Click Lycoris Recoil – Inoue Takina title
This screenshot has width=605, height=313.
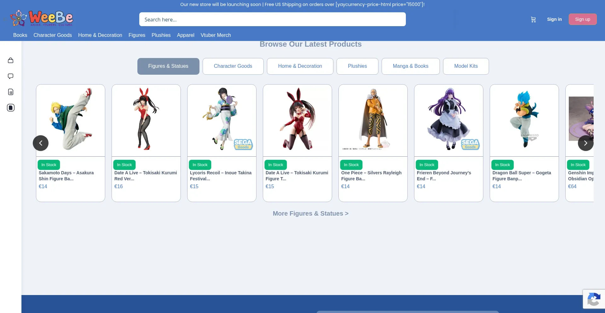coord(221,176)
